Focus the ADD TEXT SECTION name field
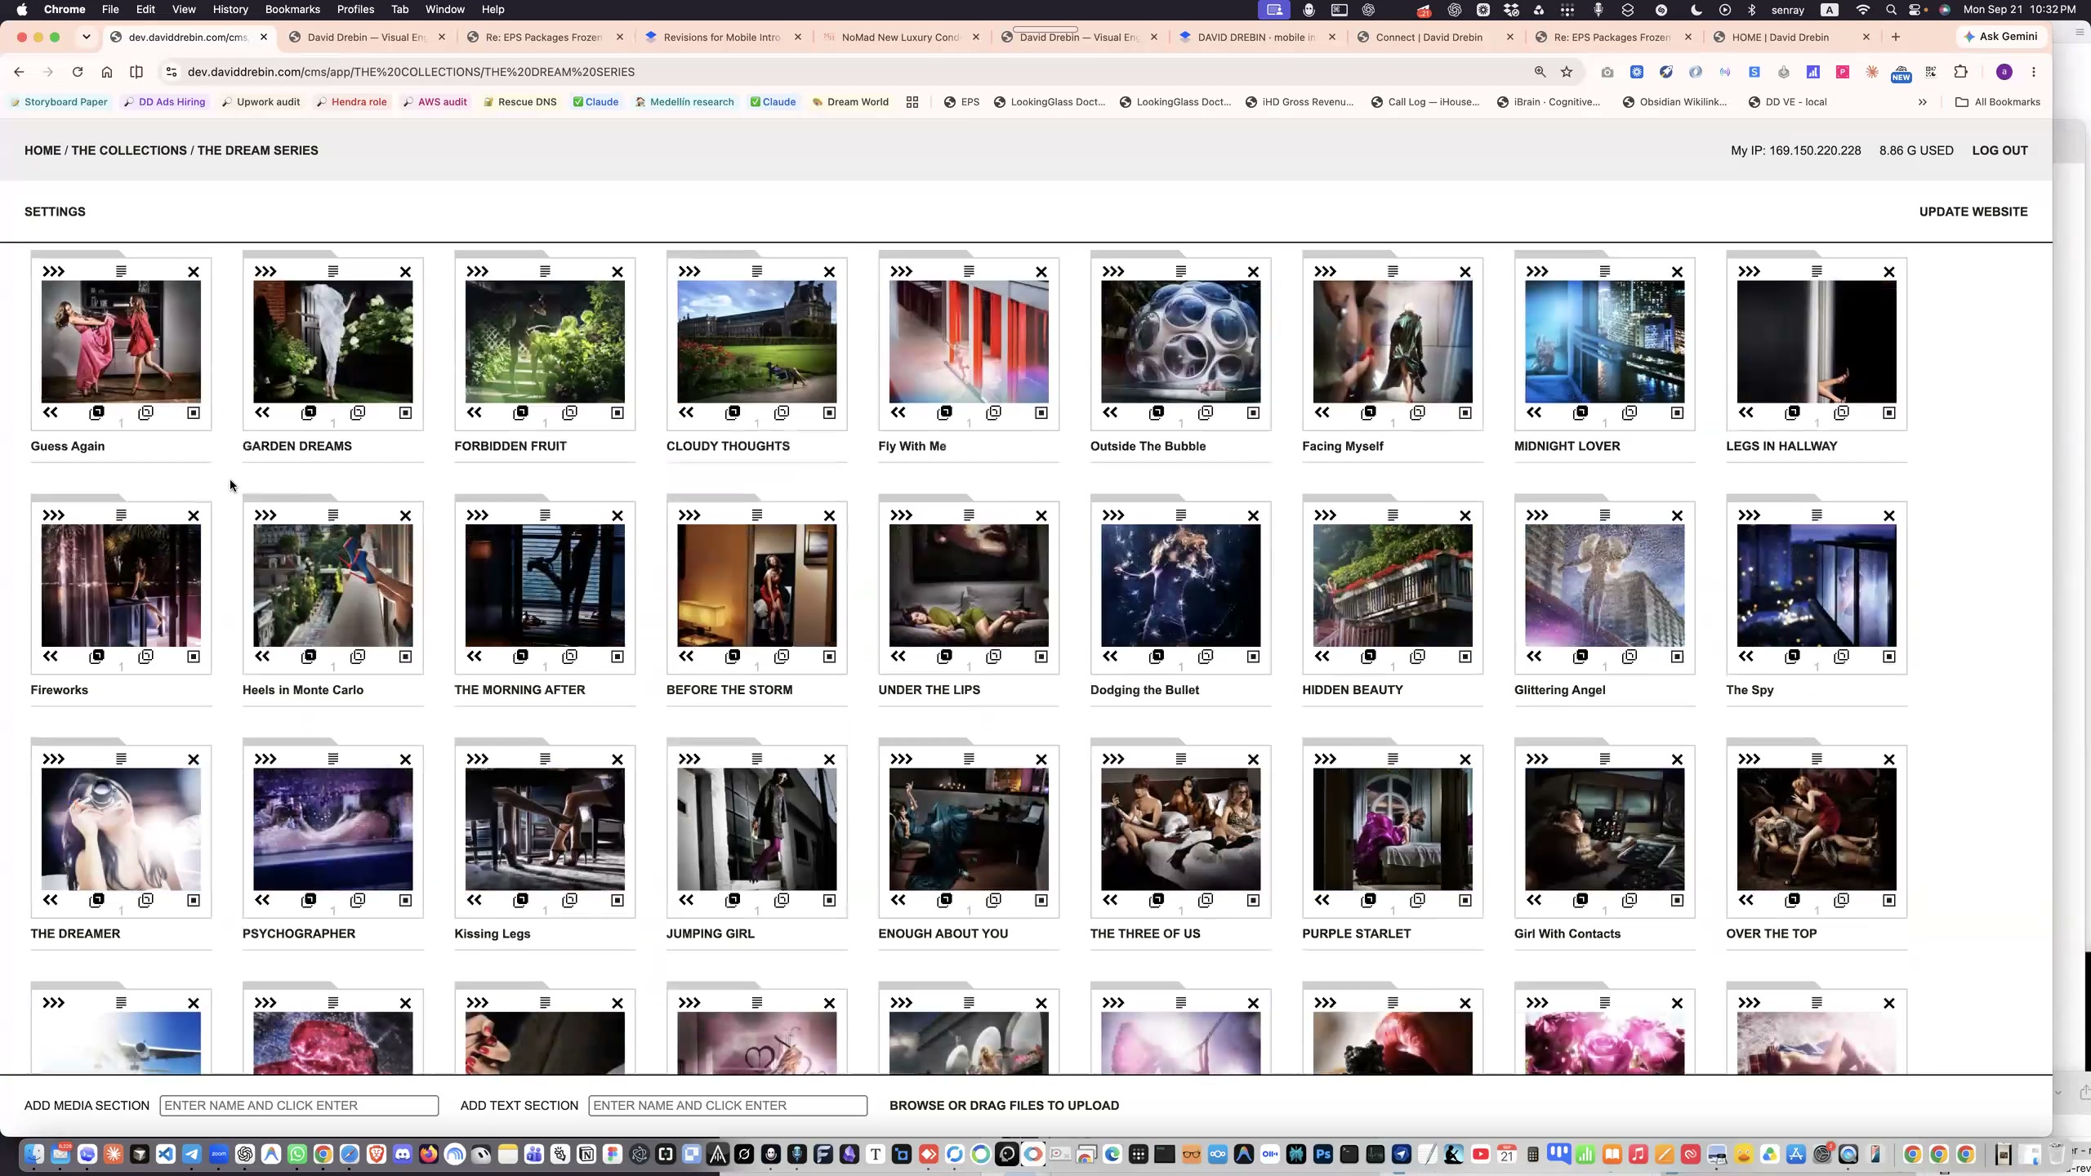Screen dimensions: 2091x1176 [728, 1106]
